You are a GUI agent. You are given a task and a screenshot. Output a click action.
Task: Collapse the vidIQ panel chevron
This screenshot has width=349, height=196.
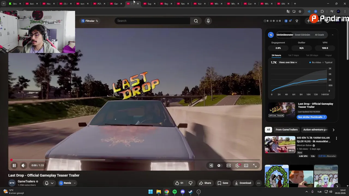coord(332,35)
